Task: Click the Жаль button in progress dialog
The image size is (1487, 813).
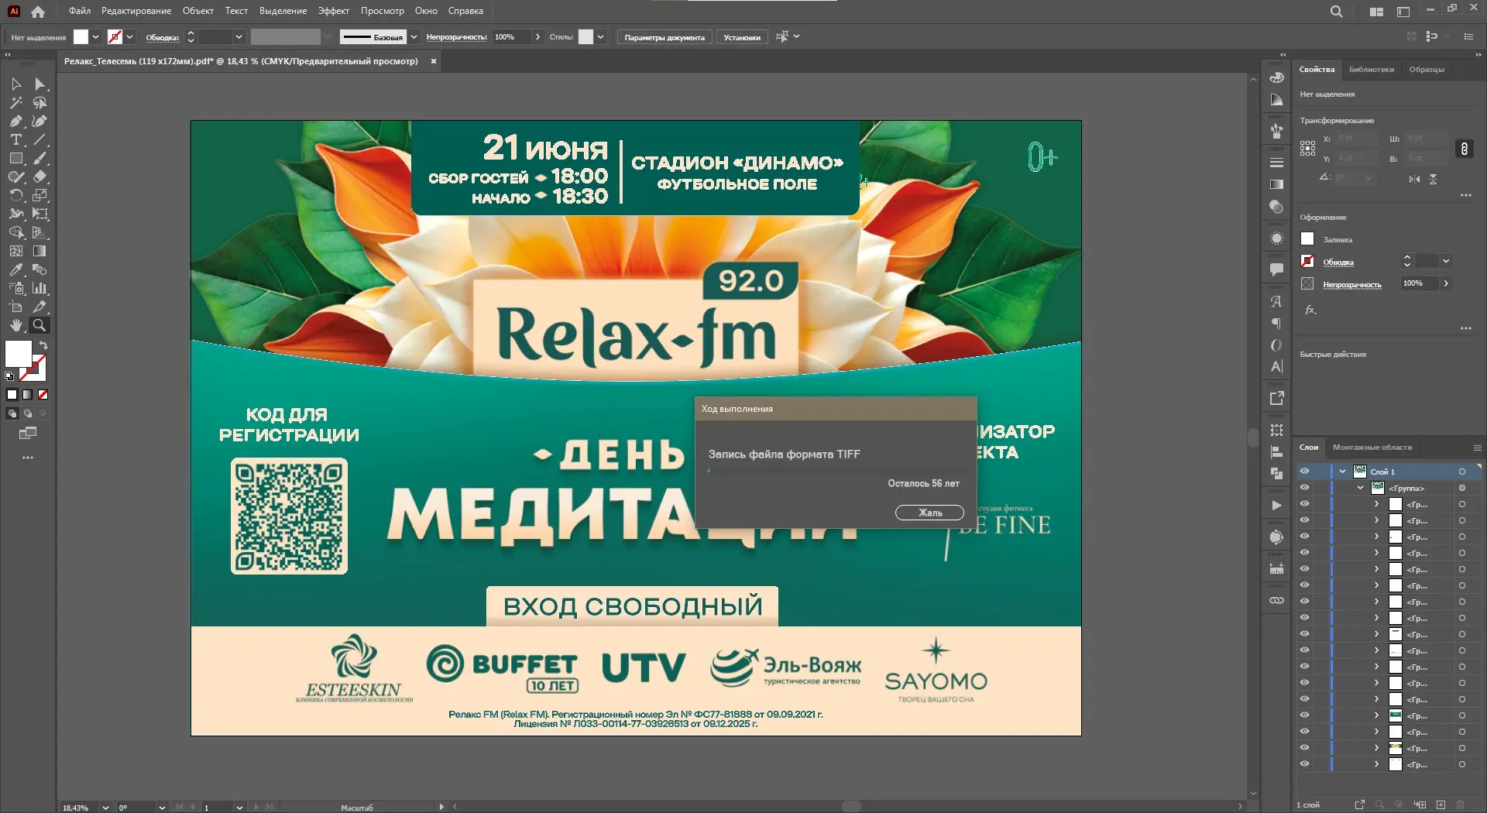Action: (929, 513)
